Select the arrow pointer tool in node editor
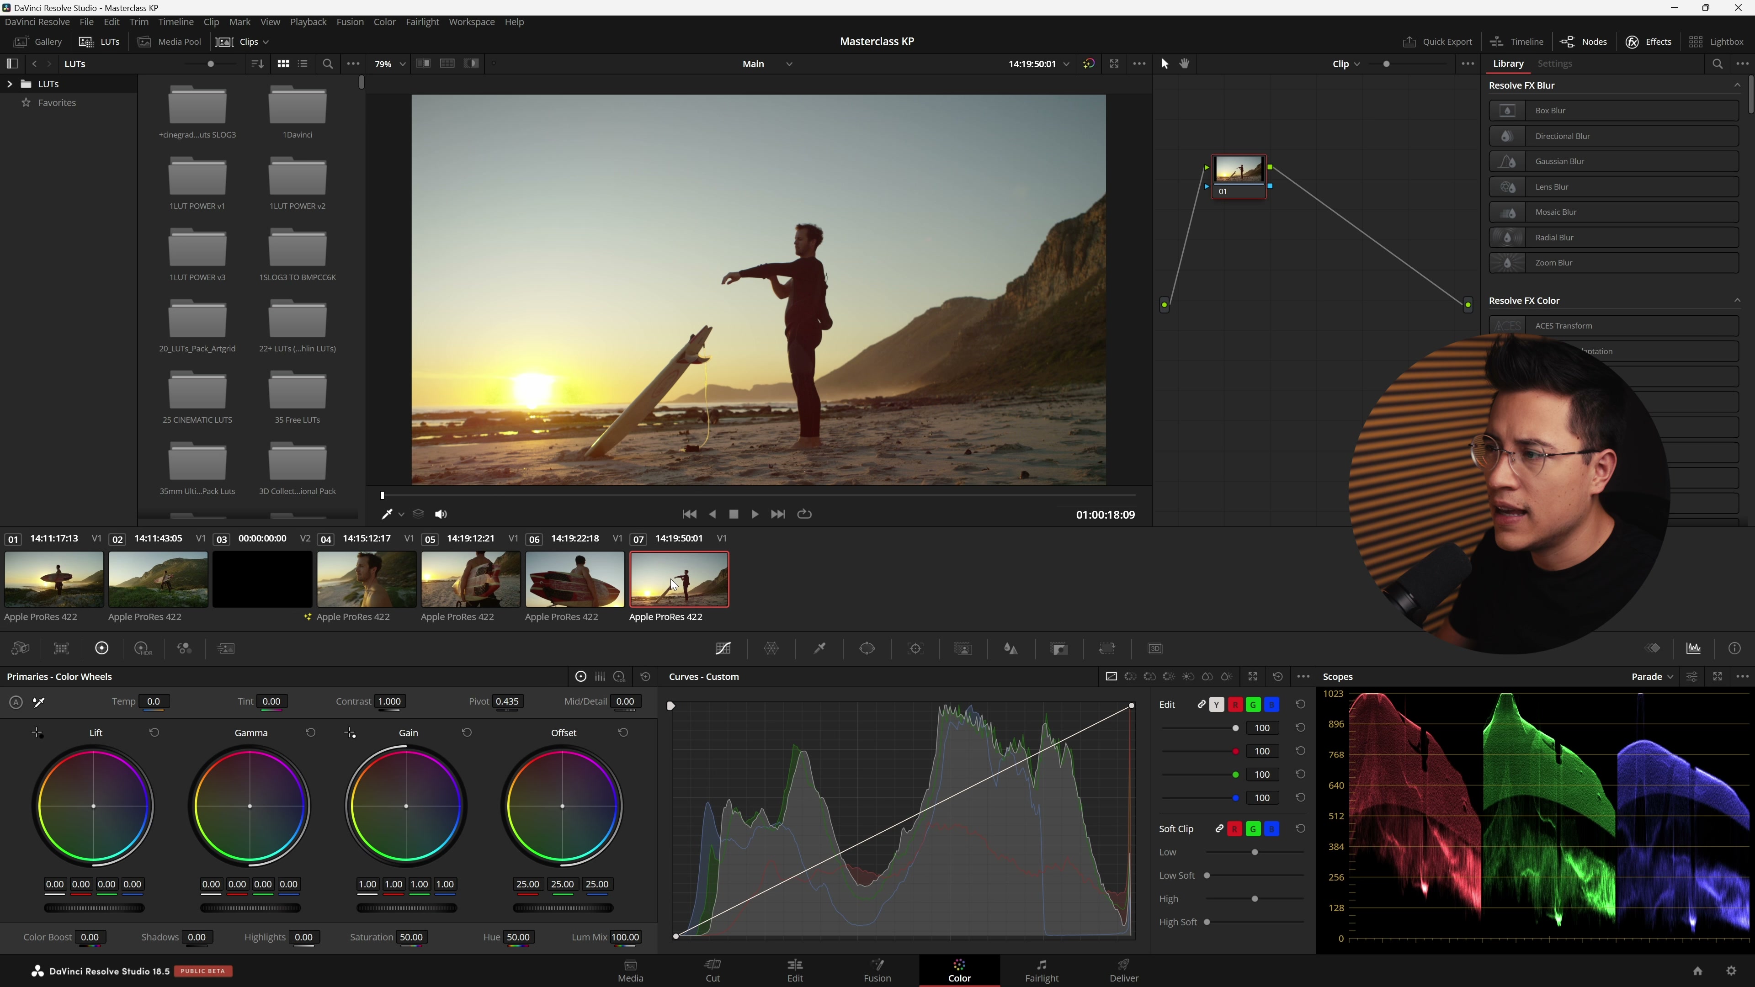1755x987 pixels. [1165, 64]
